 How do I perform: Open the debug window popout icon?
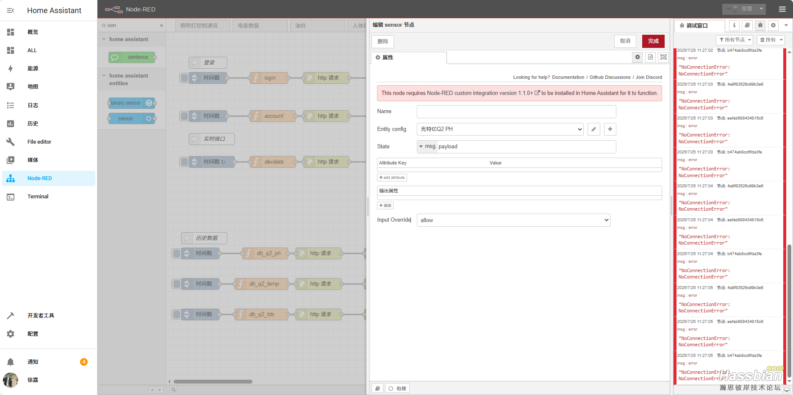(787, 389)
